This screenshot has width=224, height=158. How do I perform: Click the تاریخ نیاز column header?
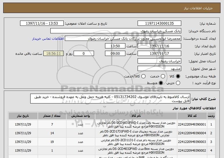[23, 116]
